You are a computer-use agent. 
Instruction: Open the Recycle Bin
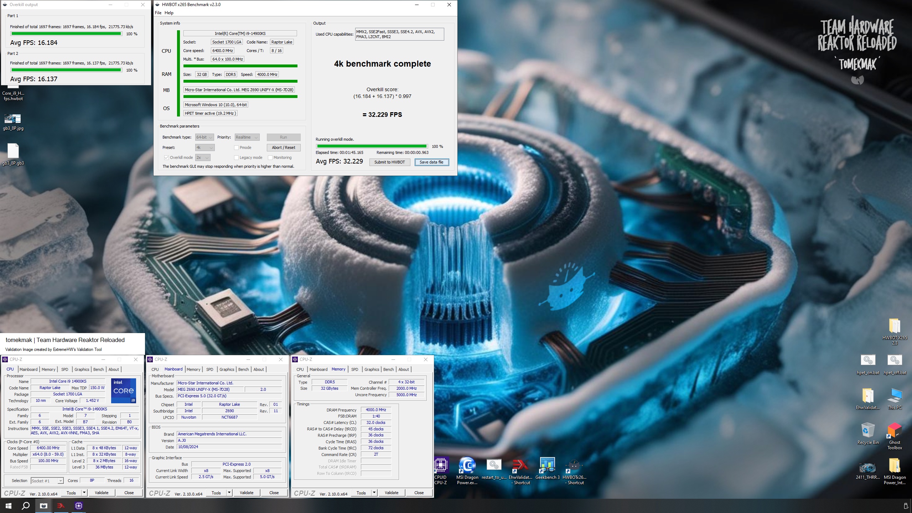point(868,434)
